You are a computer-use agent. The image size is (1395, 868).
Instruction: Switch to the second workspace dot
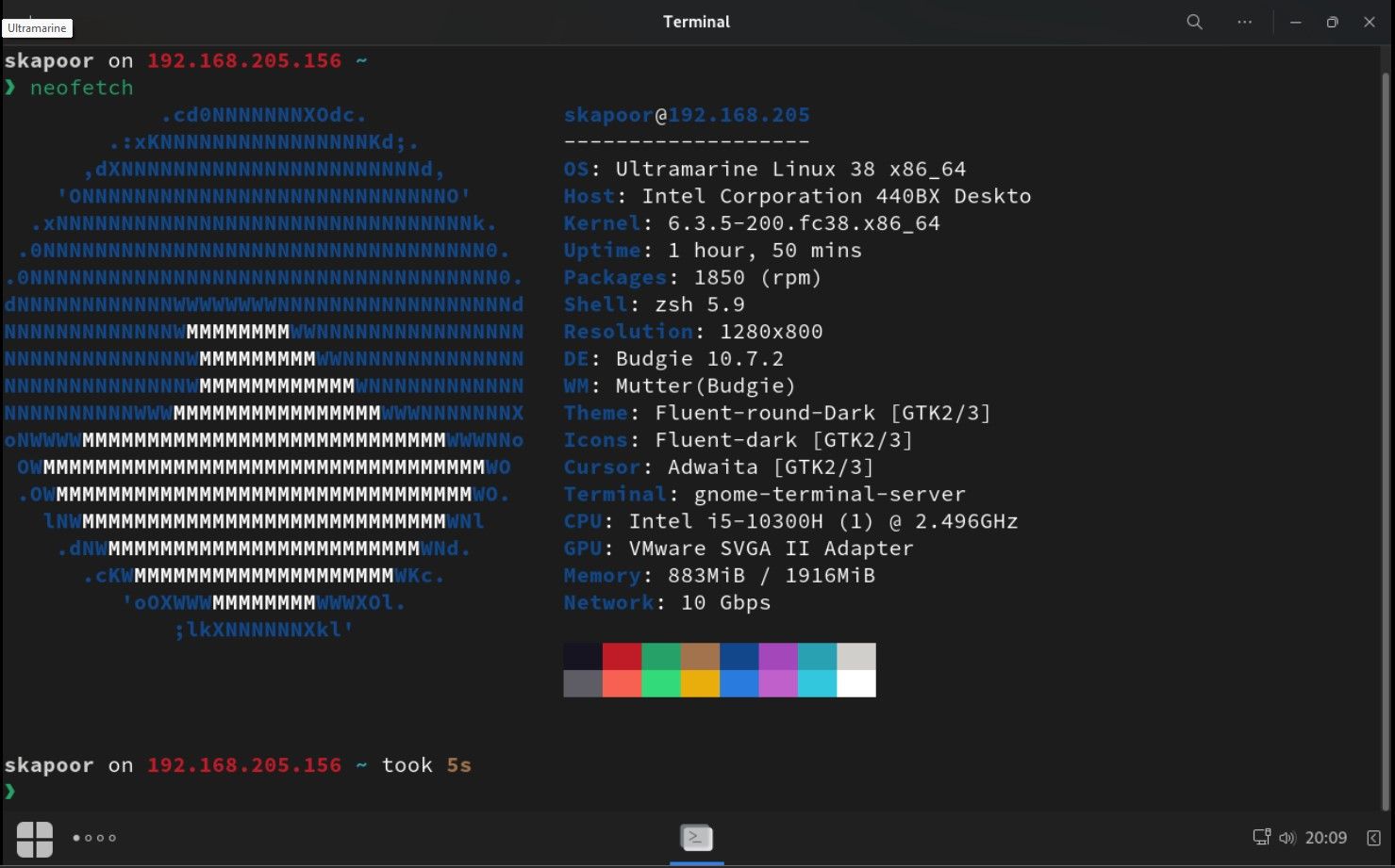click(x=89, y=838)
